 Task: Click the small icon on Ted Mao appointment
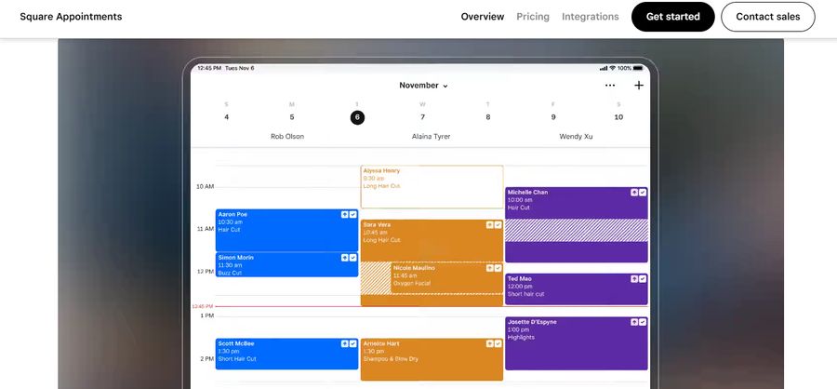pyautogui.click(x=634, y=279)
